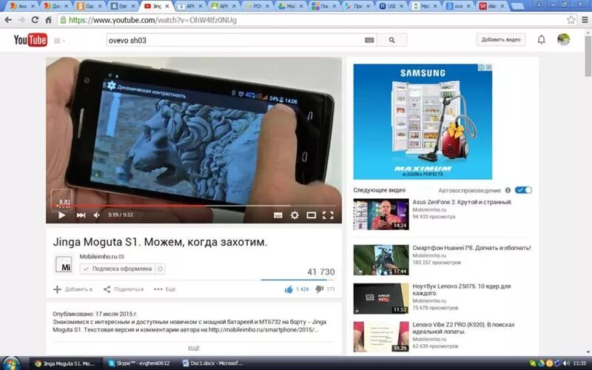The image size is (592, 370).
Task: Play the video
Action: click(x=62, y=215)
